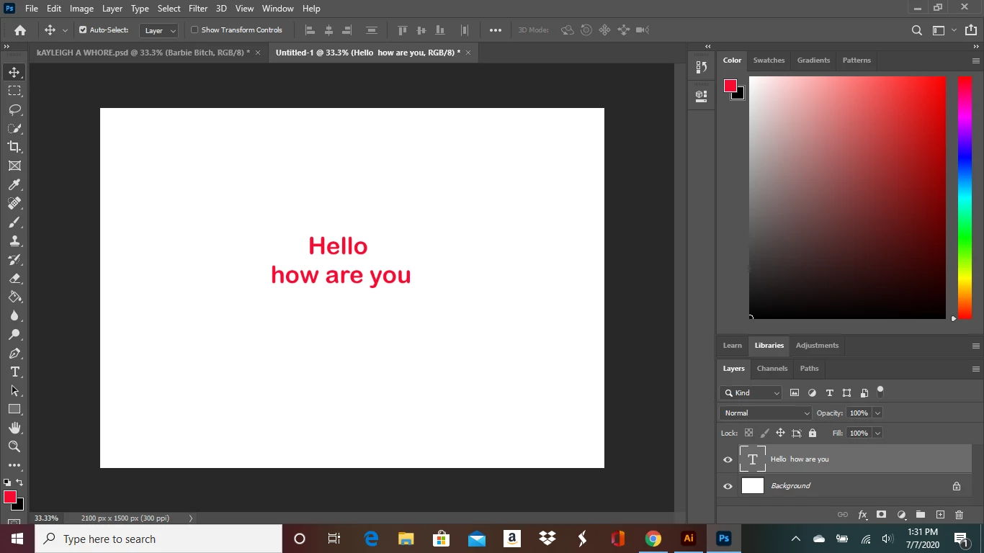Create a new layer with the plus icon

click(940, 515)
